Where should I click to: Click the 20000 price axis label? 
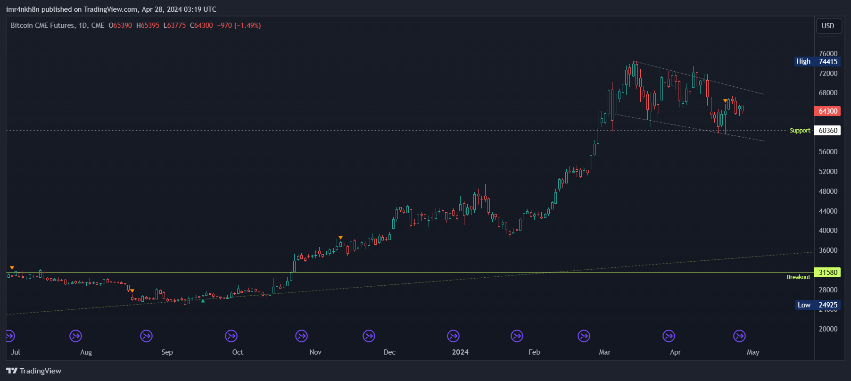(x=828, y=329)
